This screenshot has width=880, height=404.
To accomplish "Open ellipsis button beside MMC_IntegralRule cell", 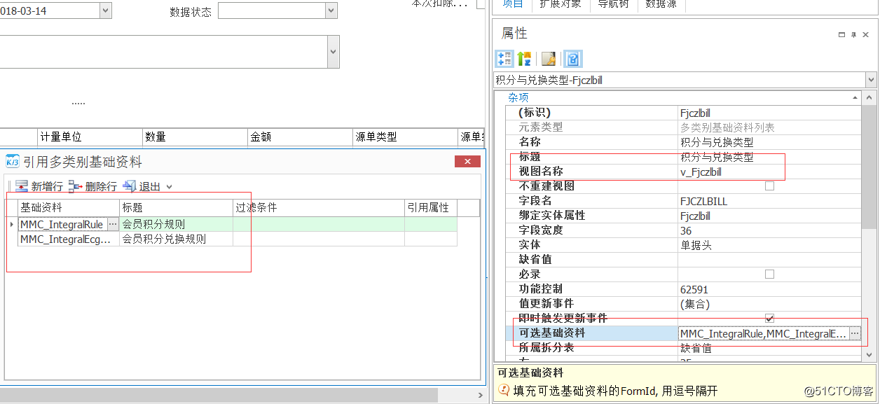I will click(x=113, y=224).
